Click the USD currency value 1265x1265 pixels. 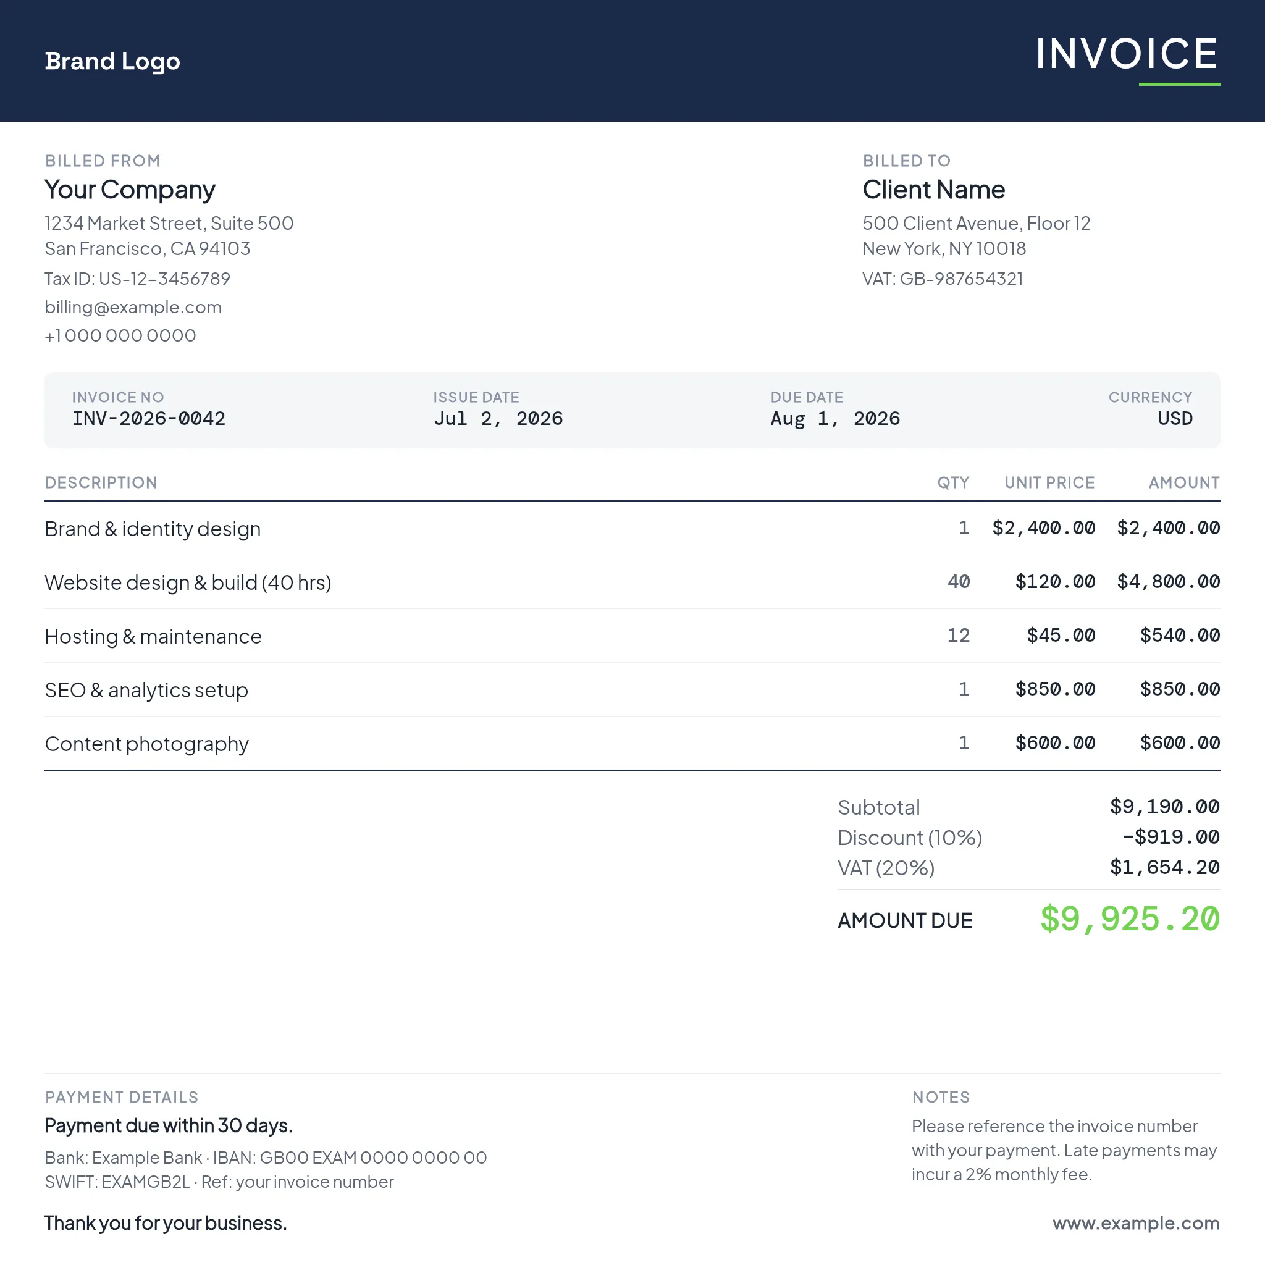coord(1175,418)
